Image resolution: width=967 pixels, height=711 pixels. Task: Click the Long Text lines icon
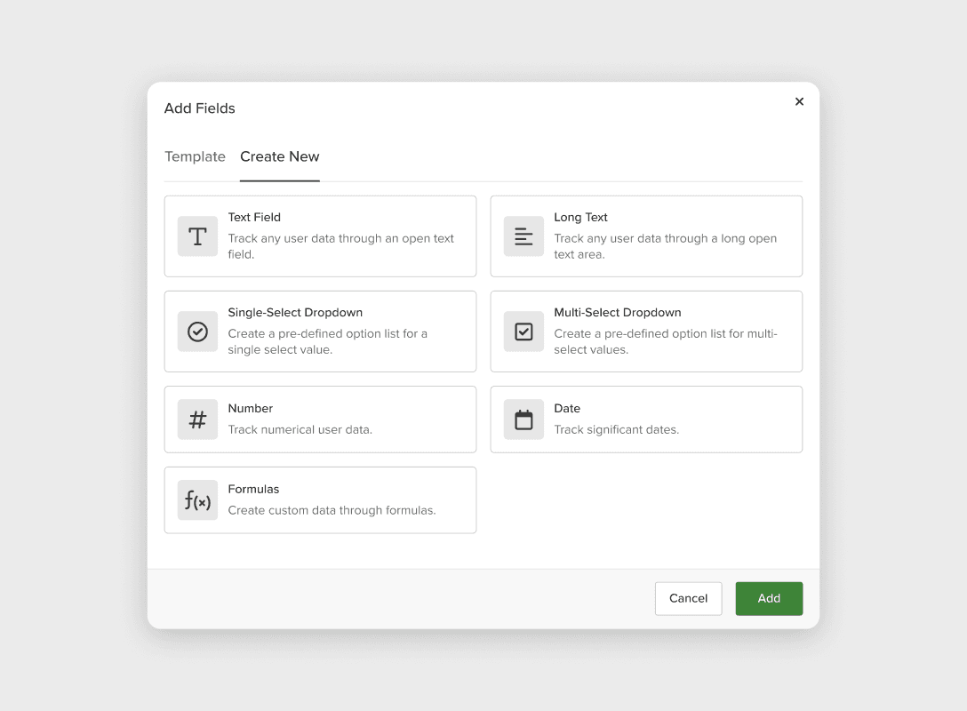tap(523, 236)
